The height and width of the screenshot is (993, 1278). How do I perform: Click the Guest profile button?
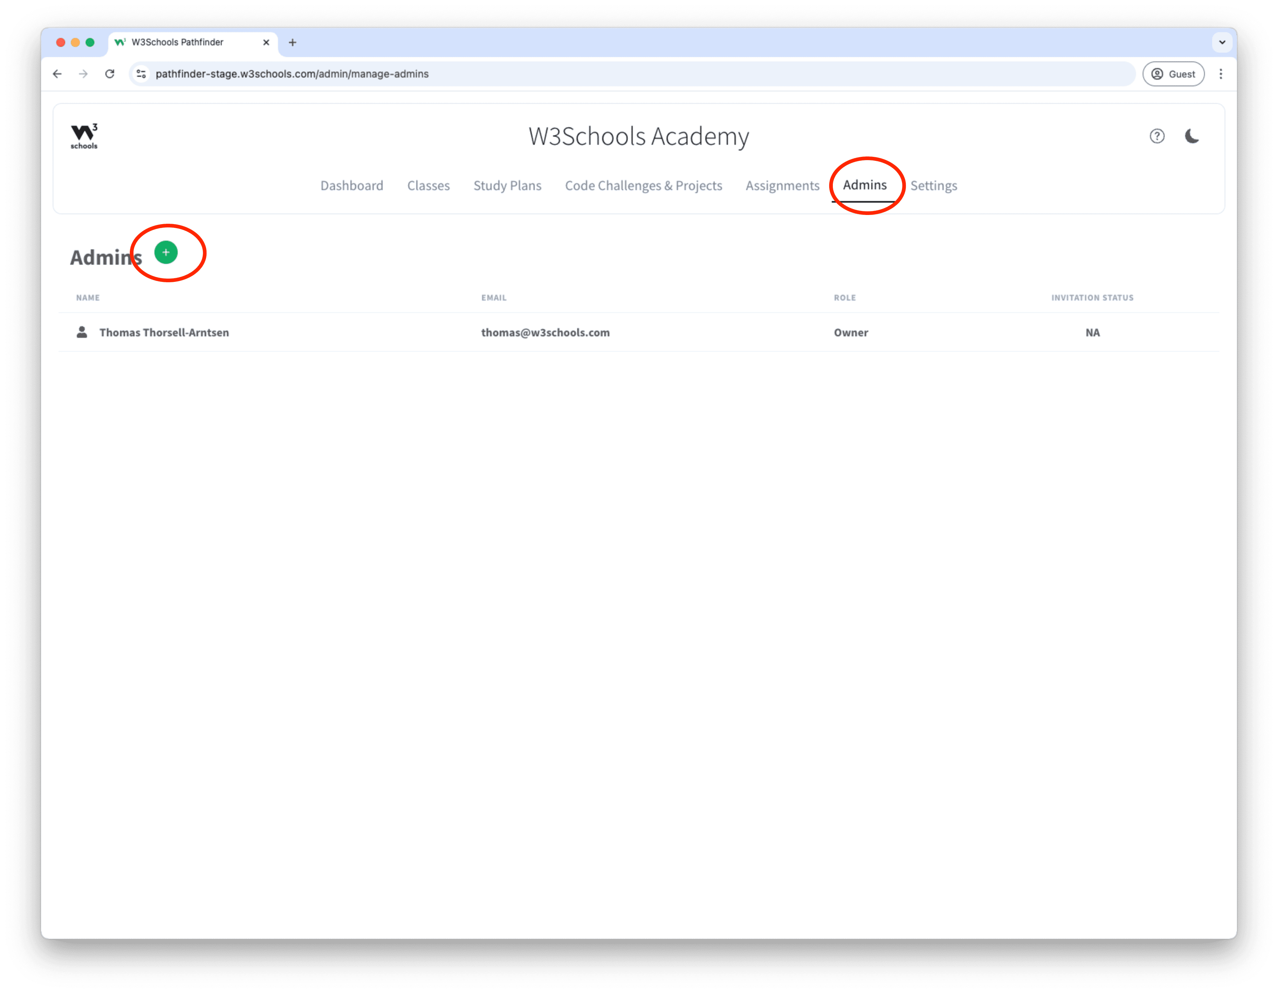click(1173, 74)
